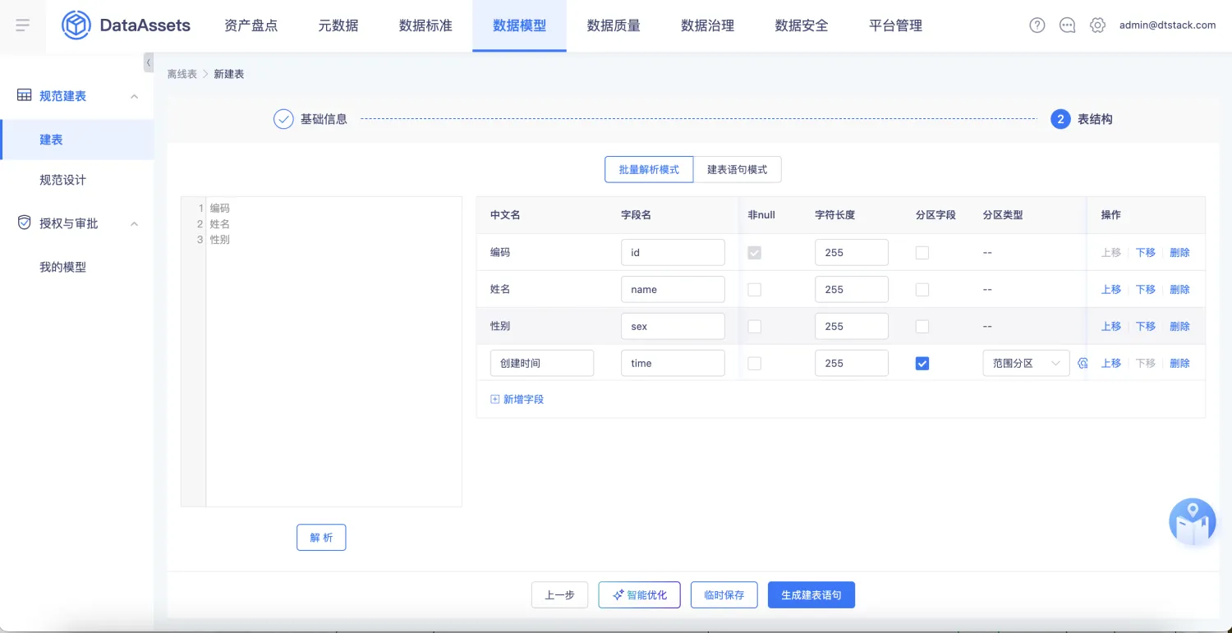Click the DataAssets cube logo

(76, 25)
